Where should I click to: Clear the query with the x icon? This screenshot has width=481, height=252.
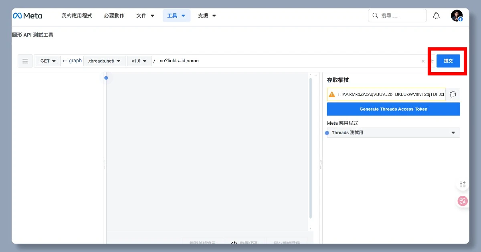tap(423, 61)
